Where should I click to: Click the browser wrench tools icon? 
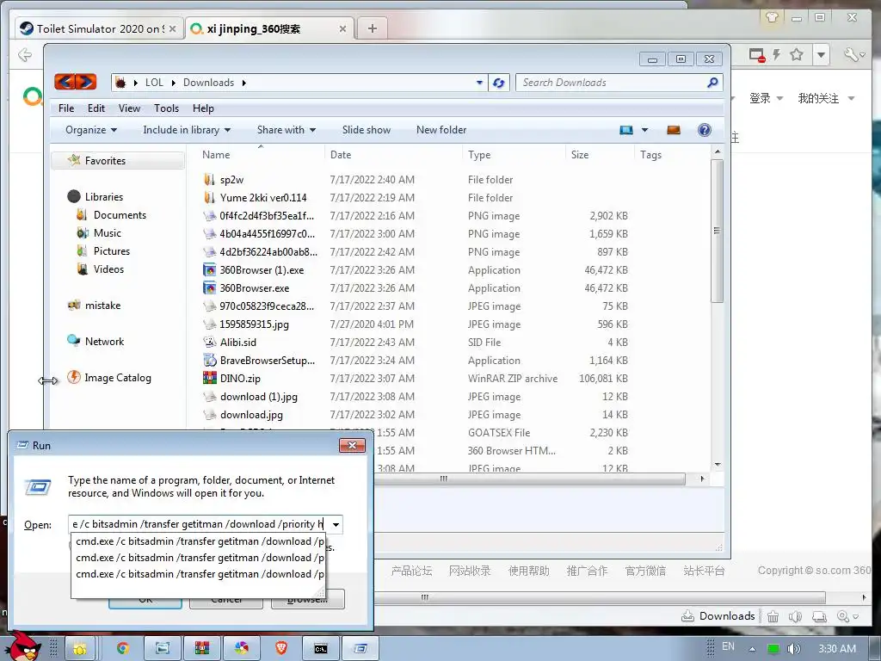851,54
